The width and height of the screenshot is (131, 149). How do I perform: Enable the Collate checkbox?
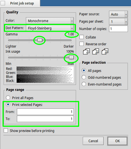[x=82, y=37]
